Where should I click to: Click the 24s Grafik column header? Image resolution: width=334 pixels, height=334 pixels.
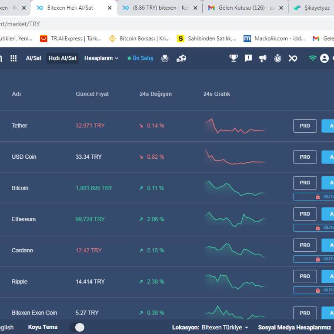[x=217, y=94]
